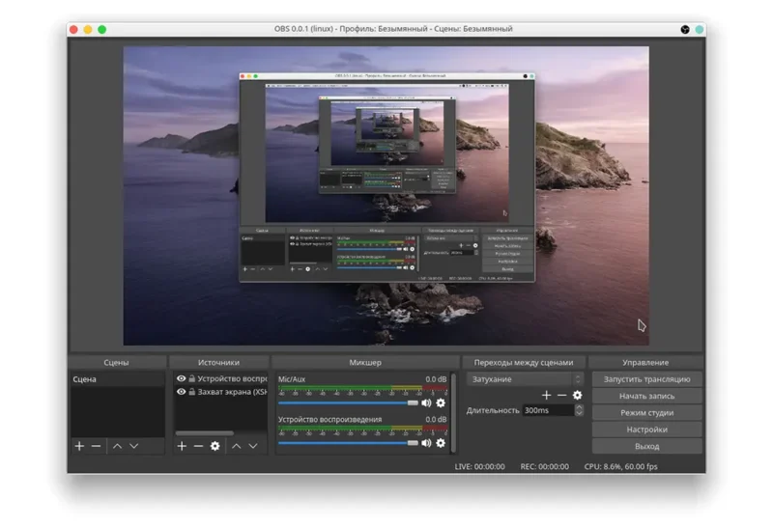Image resolution: width=773 pixels, height=527 pixels.
Task: Click the CPU: 8.6%, 60.00 fps status
Action: [x=620, y=466]
